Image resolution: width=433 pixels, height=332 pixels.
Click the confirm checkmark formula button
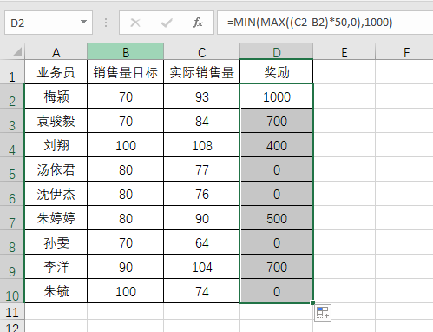coord(167,23)
